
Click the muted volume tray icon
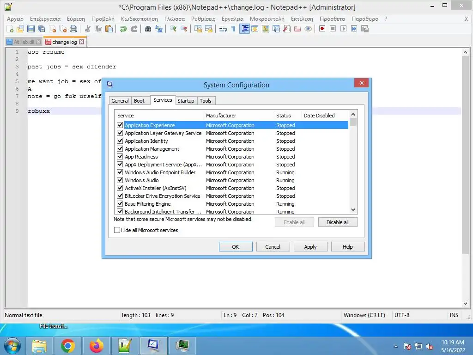(x=430, y=346)
